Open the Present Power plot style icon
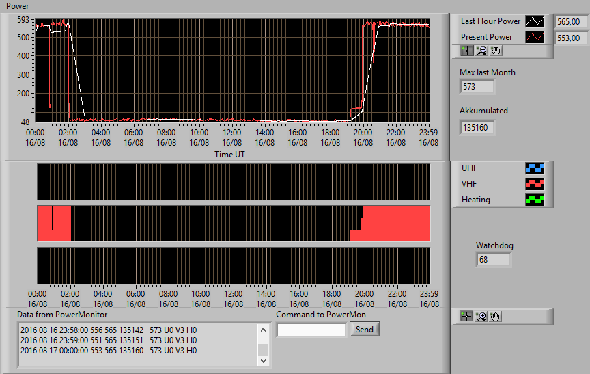The height and width of the screenshot is (374, 590). [x=535, y=37]
